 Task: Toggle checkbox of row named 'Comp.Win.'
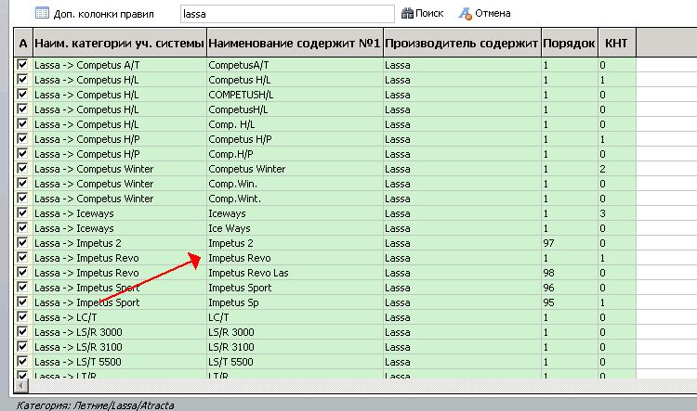click(22, 184)
